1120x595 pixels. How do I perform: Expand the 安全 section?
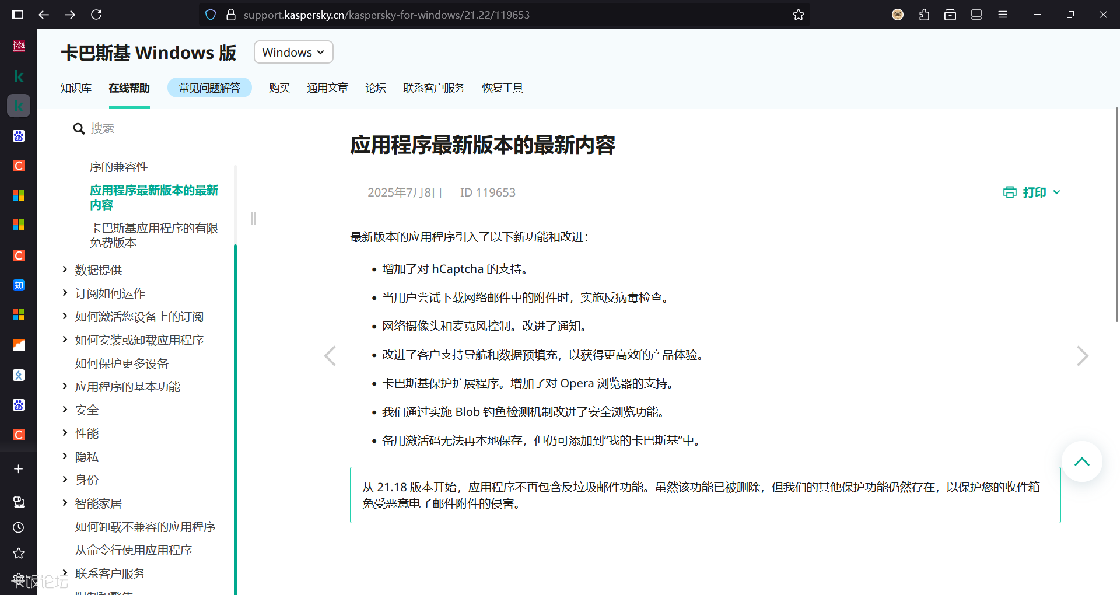click(65, 409)
